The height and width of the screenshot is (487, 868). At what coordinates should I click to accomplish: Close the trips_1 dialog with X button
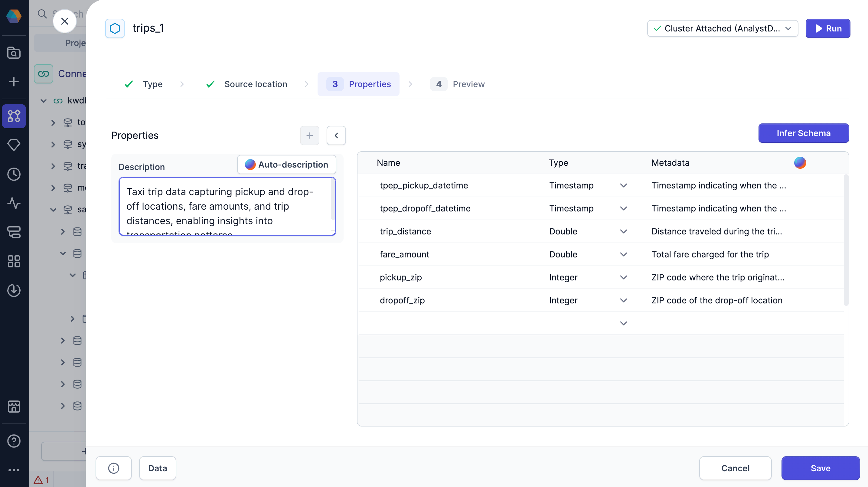tap(65, 21)
